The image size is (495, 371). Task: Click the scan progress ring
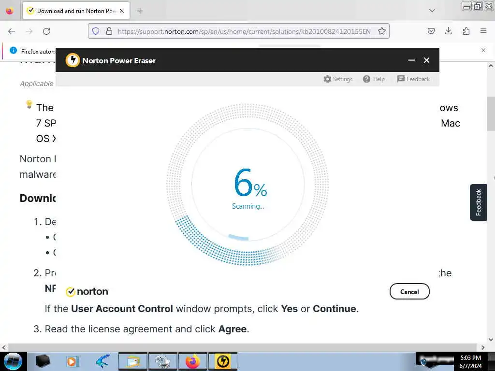pos(247,184)
